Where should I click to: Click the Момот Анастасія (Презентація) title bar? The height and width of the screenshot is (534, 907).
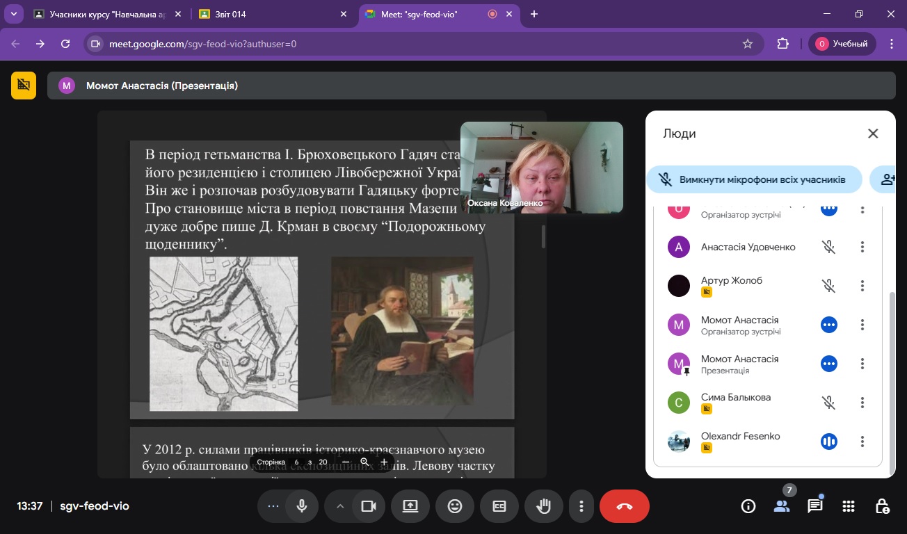click(x=472, y=86)
